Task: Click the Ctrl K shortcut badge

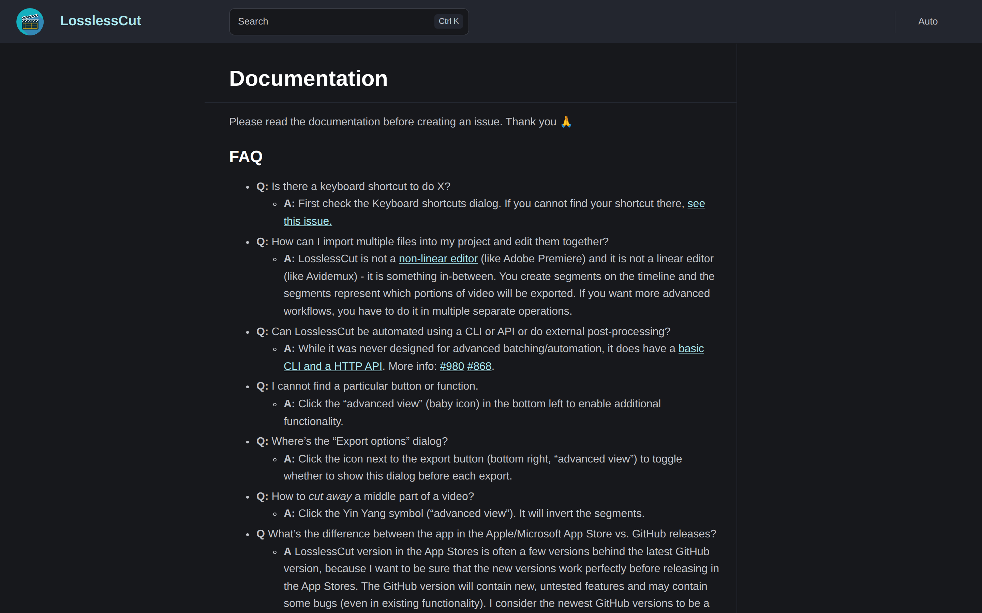Action: (448, 21)
